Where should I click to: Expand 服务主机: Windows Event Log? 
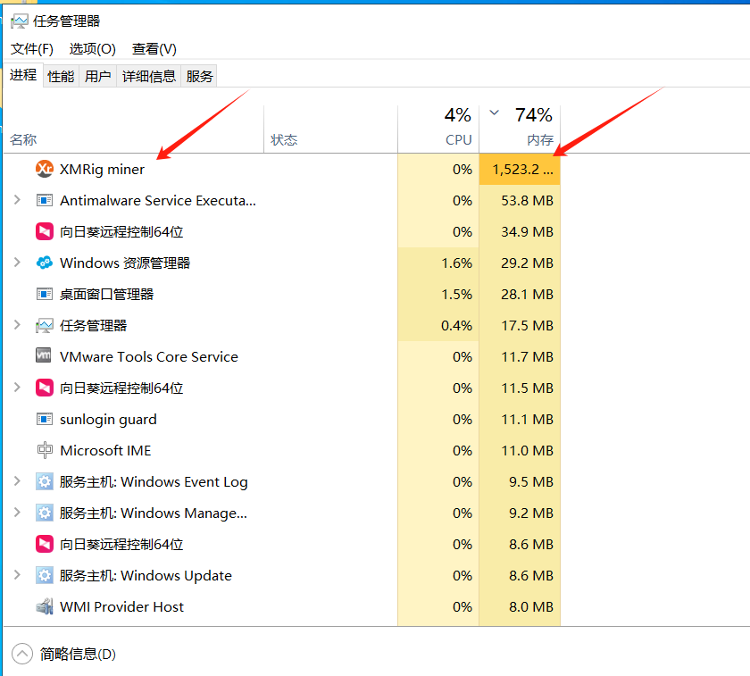pos(17,480)
